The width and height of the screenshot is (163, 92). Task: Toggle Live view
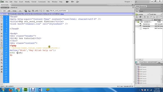point(20,11)
